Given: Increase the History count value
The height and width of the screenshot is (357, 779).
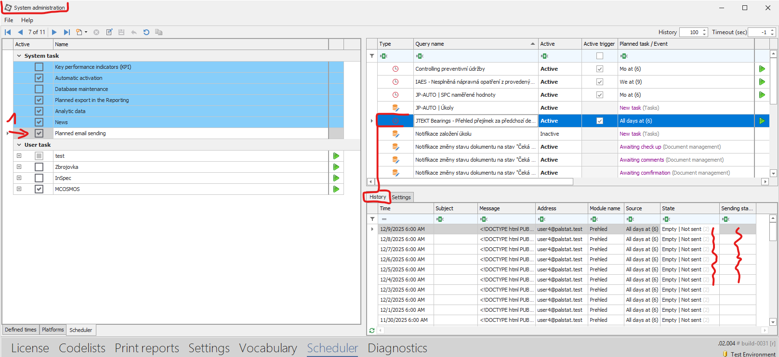Looking at the screenshot, I should pos(704,30).
